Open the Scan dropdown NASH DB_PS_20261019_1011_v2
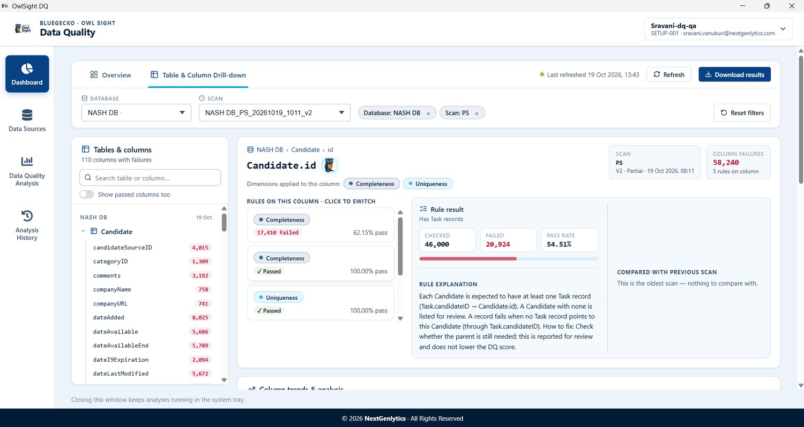Screen dimensions: 804x427 [x=274, y=113]
